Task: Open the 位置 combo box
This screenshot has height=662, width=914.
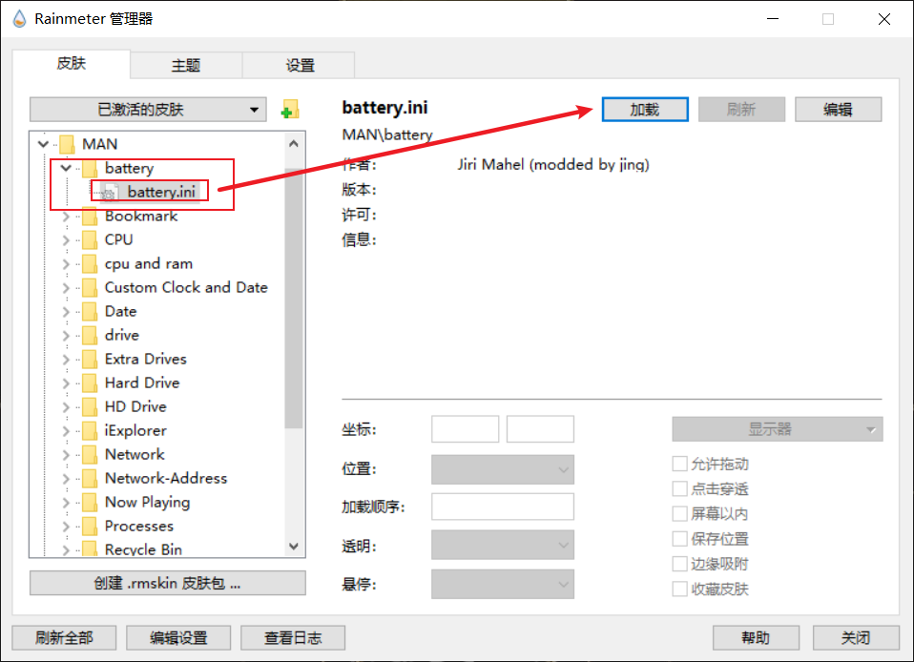Action: [503, 469]
